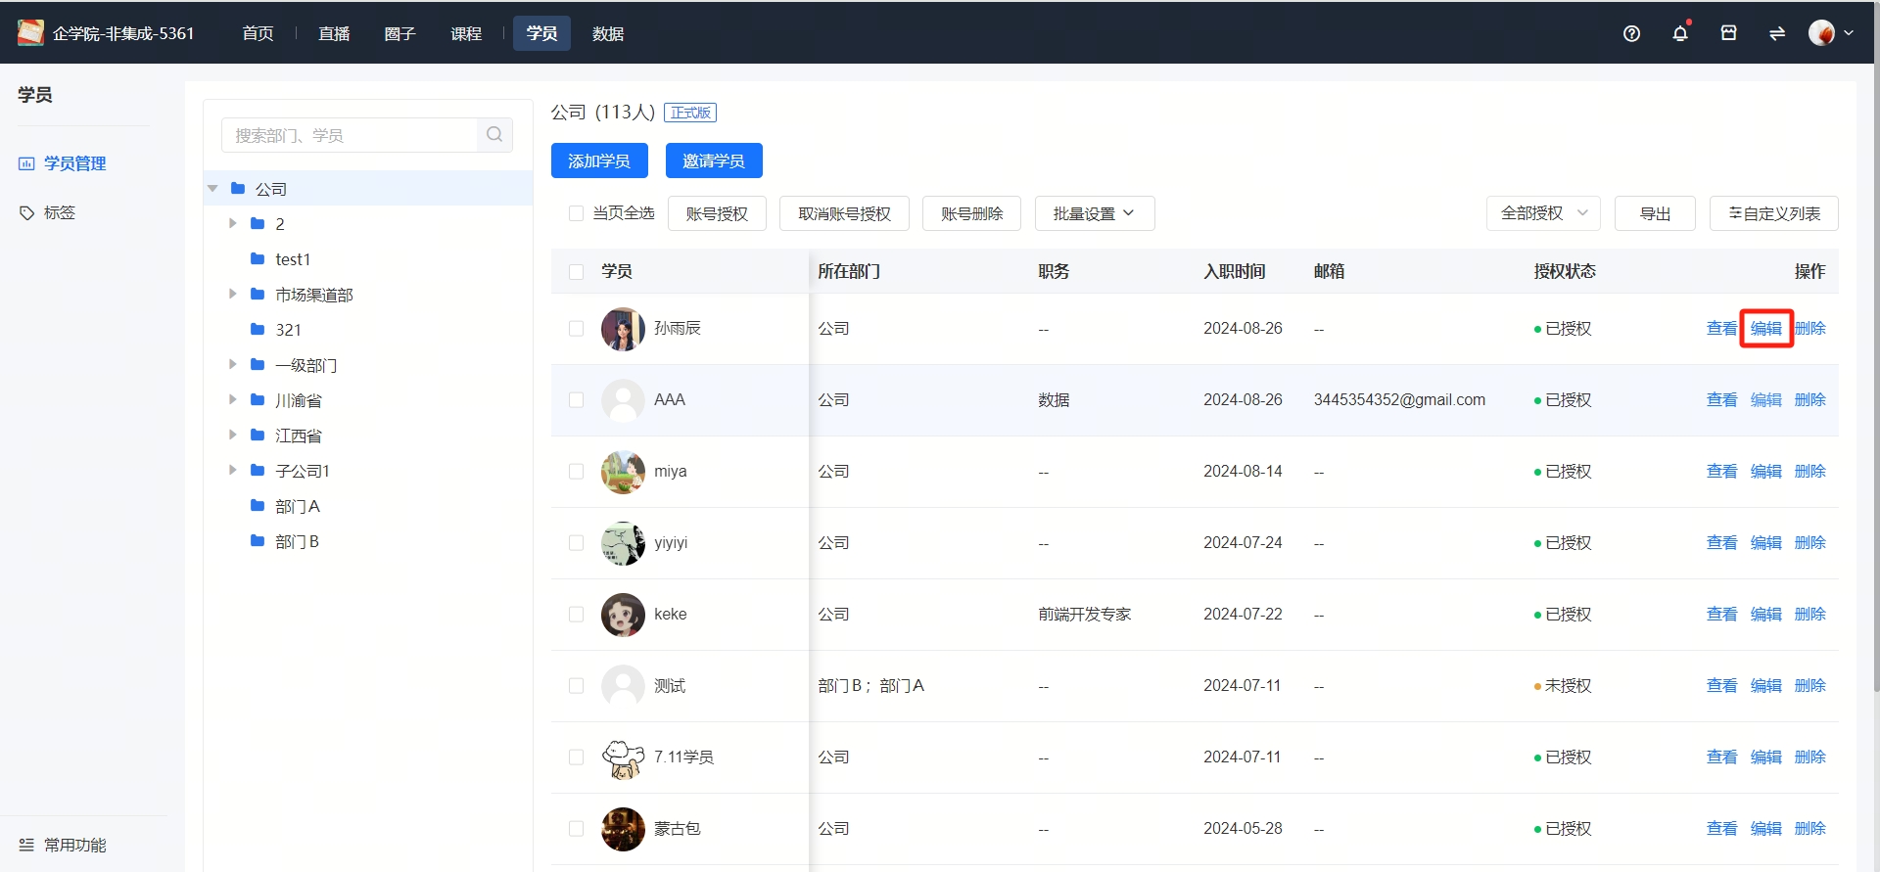Screen dimensions: 1880x872
Task: Open the notification bell icon
Action: pyautogui.click(x=1680, y=33)
